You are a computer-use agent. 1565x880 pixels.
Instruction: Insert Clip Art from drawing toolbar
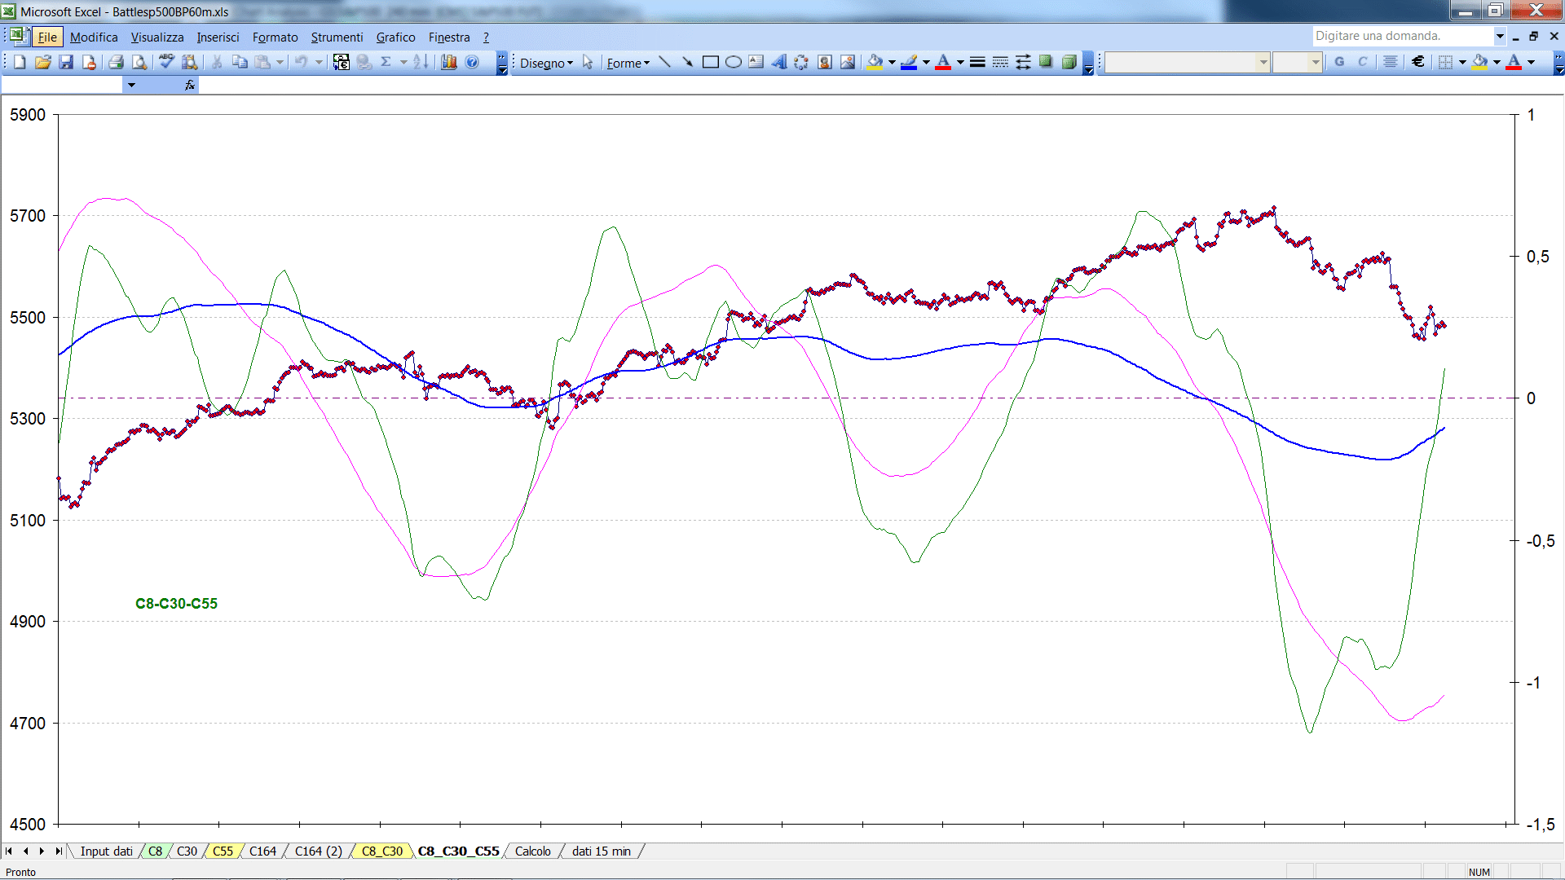tap(825, 62)
